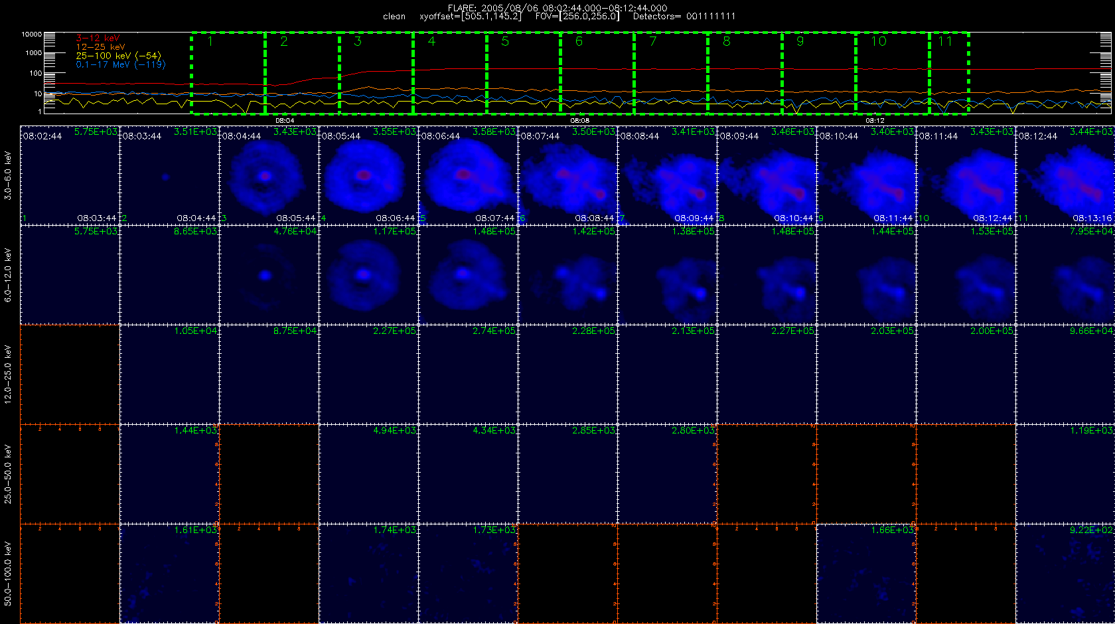
Task: Click the '10000' tick on the lightcurve y-axis
Action: pyautogui.click(x=31, y=35)
